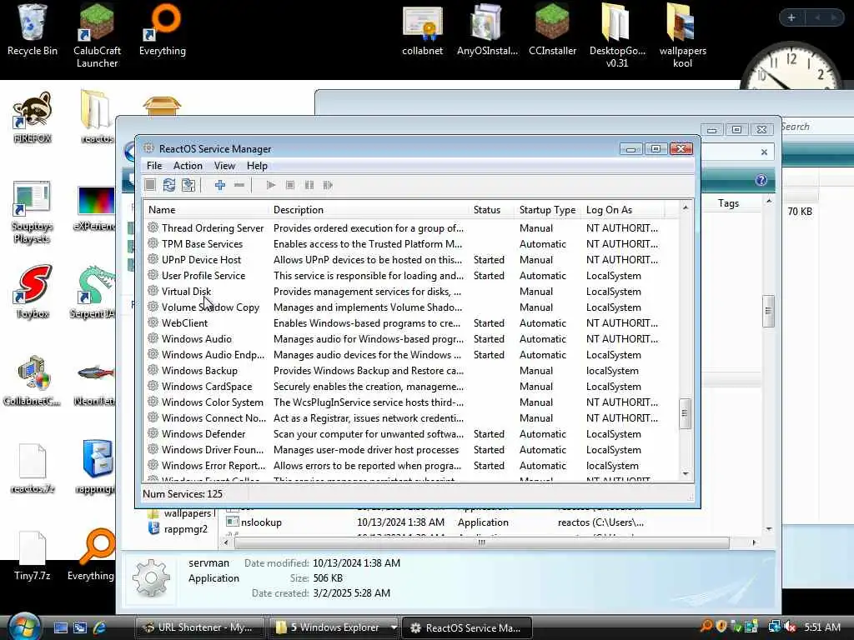Click the Start service play icon
The height and width of the screenshot is (640, 854).
271,185
